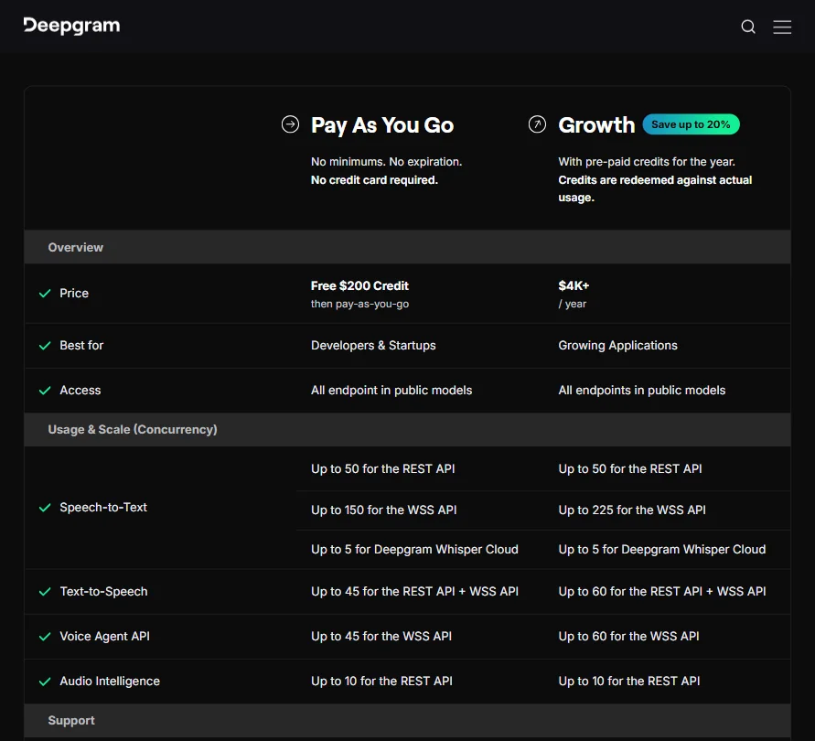Click Up to 45 for the WSS API
815x741 pixels.
click(x=381, y=636)
